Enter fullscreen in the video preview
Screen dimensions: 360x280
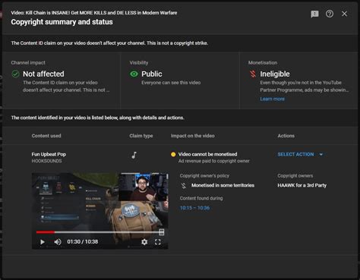(157, 242)
